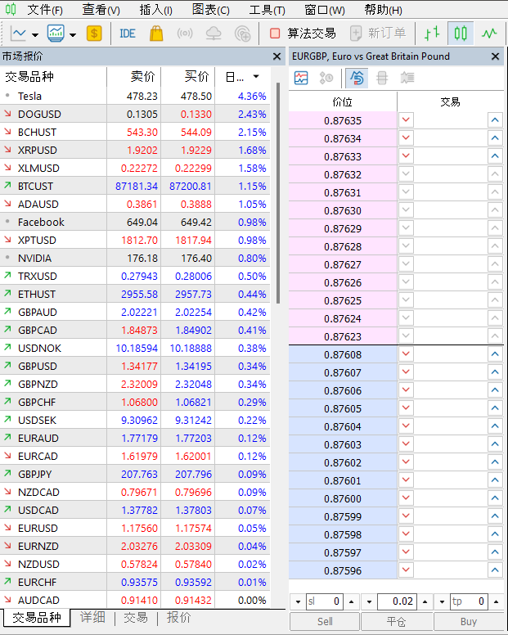Click red sell arrow at price 0.87600
This screenshot has width=508, height=635.
406,498
